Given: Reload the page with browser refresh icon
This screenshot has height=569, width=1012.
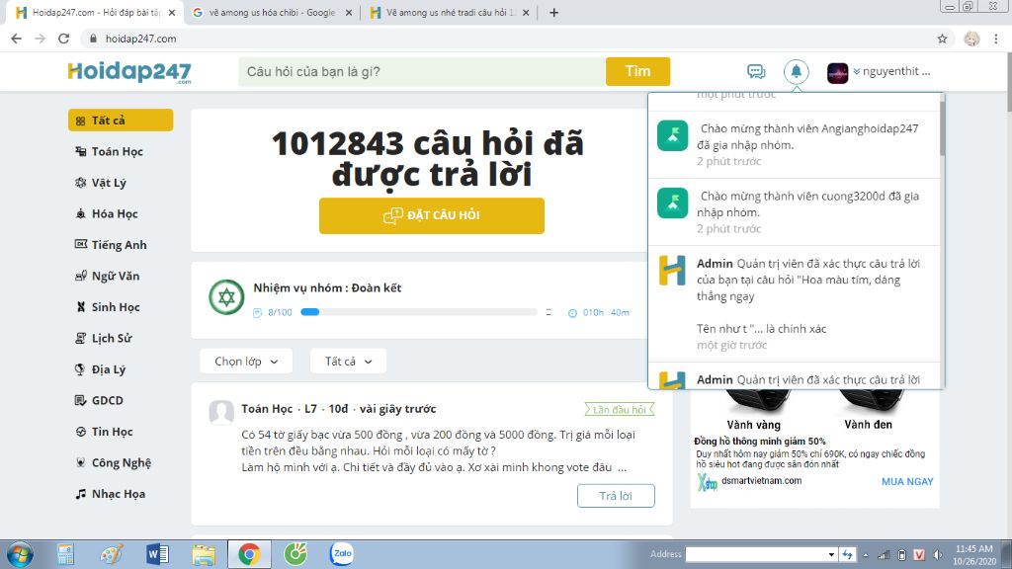Looking at the screenshot, I should (63, 39).
